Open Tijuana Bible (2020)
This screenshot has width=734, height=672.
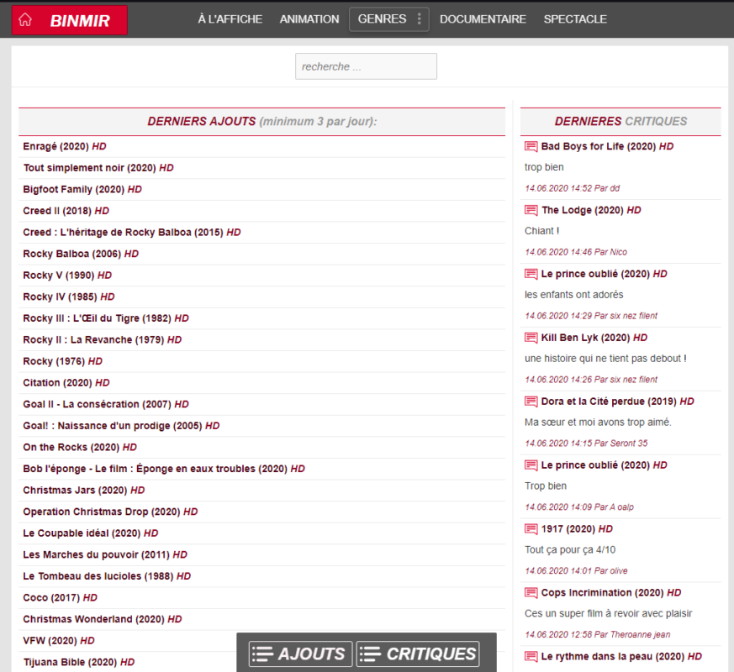79,663
